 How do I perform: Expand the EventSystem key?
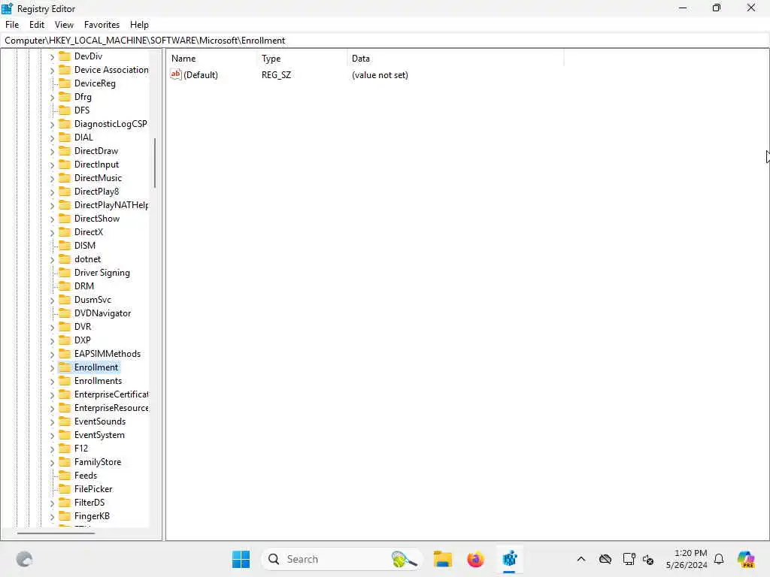pos(52,436)
